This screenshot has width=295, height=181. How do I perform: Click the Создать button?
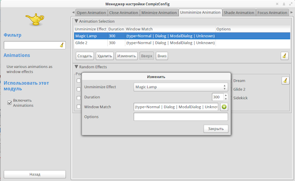85,56
